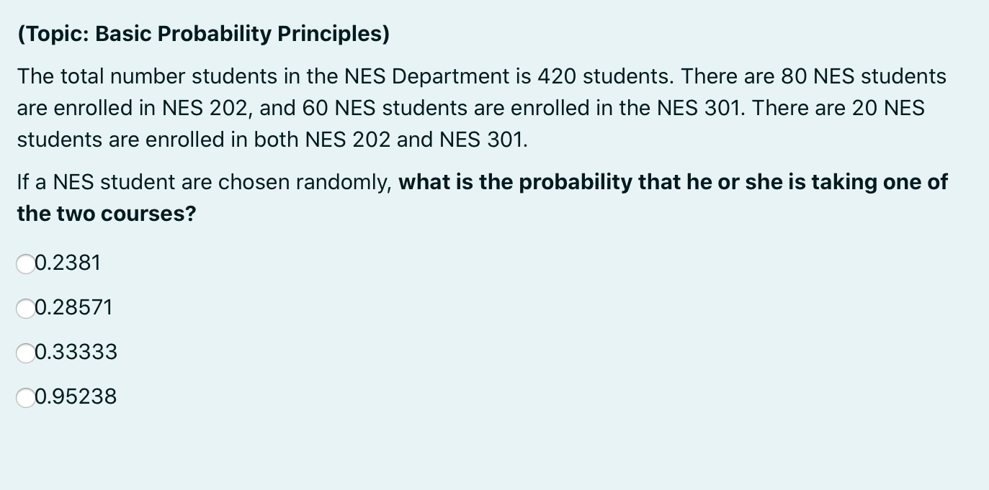Click the answer label 0.28571

[x=74, y=308]
